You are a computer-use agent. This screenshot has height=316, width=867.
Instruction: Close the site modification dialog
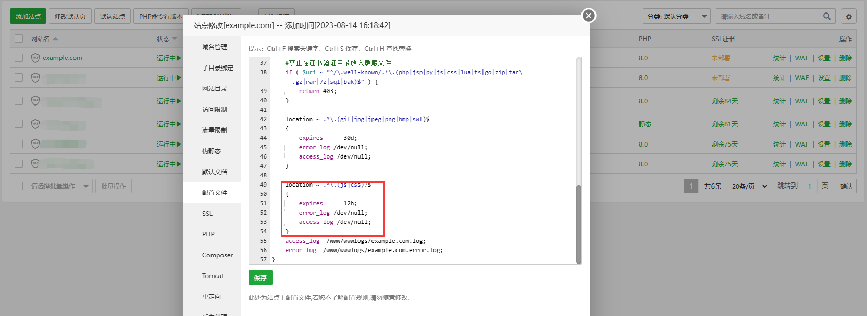pyautogui.click(x=588, y=16)
